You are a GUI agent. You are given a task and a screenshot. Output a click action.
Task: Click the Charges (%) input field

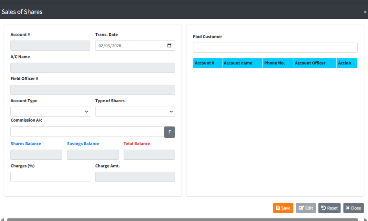point(50,177)
